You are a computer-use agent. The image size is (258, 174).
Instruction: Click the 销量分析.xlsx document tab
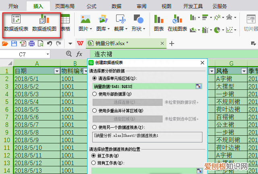click(x=126, y=43)
